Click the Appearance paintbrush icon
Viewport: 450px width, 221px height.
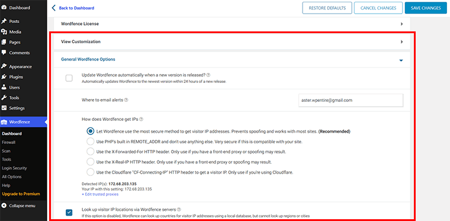pyautogui.click(x=4, y=66)
